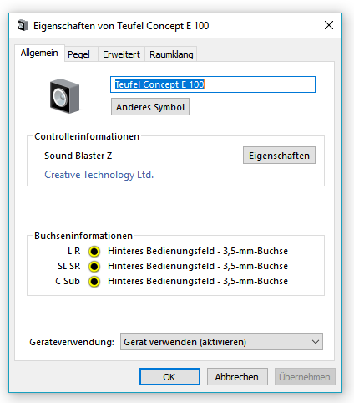The height and width of the screenshot is (403, 354).
Task: Click the speaker icon in the title bar
Action: tap(23, 25)
